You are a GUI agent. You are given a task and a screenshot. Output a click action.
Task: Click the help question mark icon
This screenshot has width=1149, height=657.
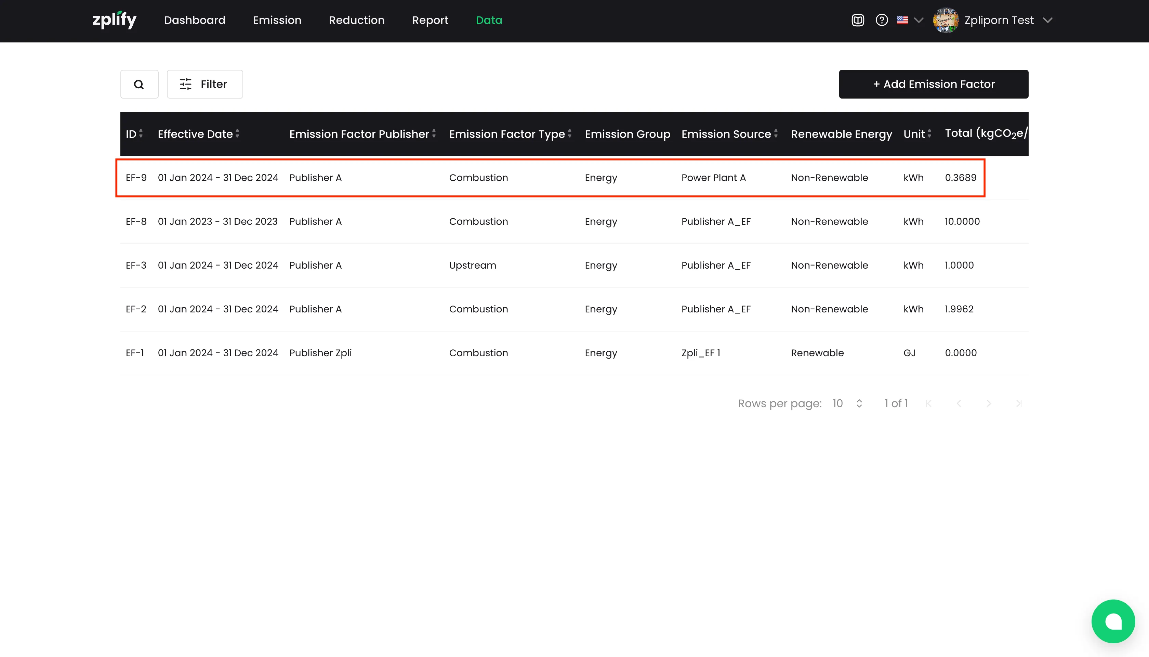coord(882,20)
